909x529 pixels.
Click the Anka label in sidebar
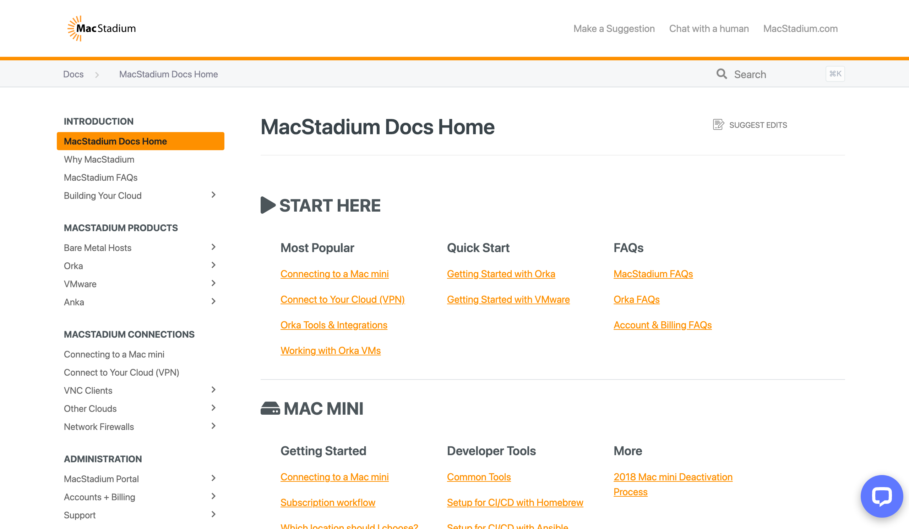[x=74, y=302]
